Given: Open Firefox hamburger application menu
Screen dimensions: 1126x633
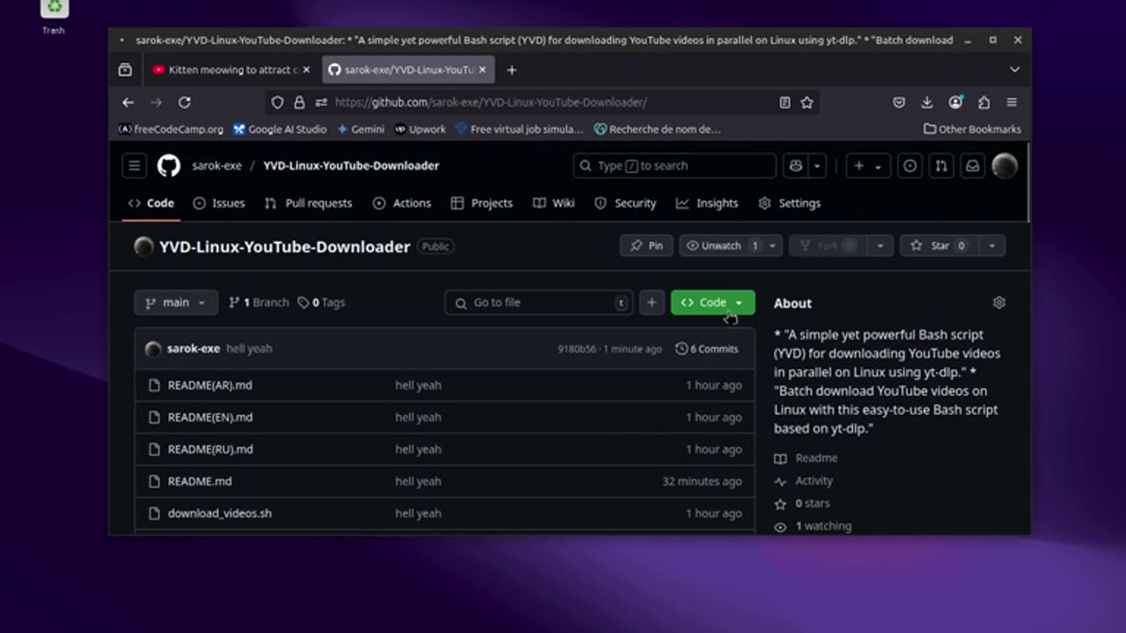Looking at the screenshot, I should coord(1012,102).
